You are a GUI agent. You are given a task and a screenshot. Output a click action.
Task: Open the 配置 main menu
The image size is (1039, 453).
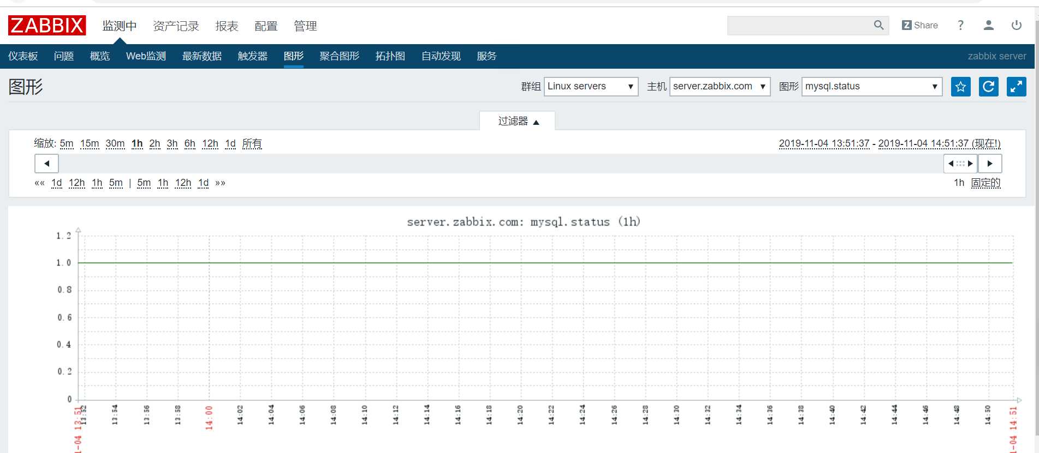pyautogui.click(x=266, y=26)
